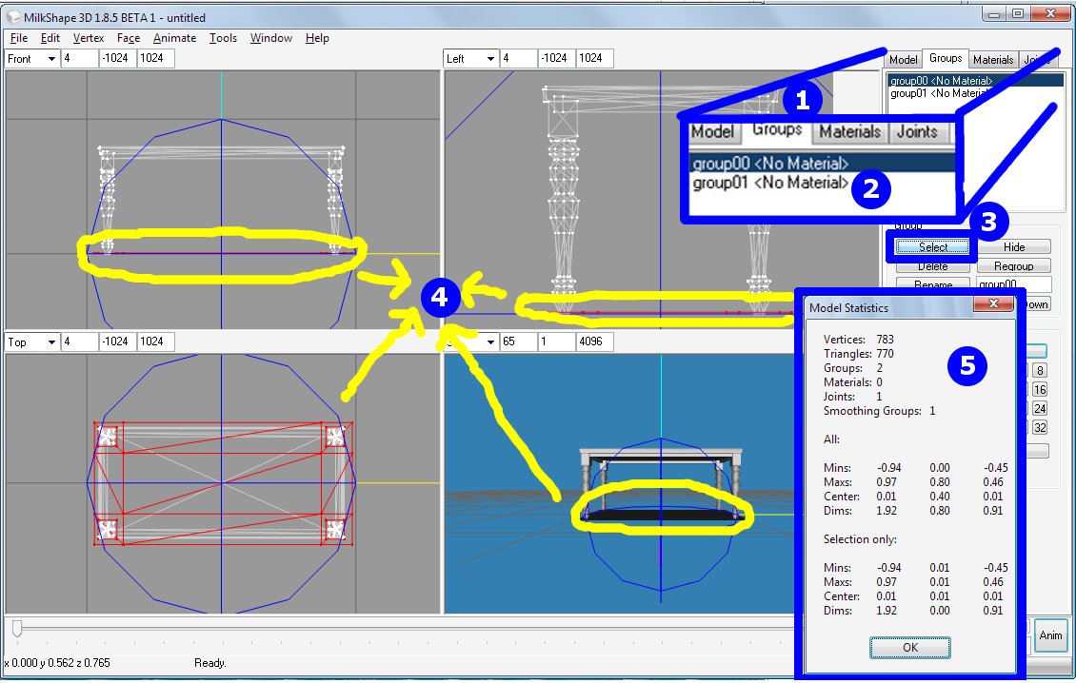Screen dimensions: 1076x683
Task: Switch to the Materials tab
Action: (993, 59)
